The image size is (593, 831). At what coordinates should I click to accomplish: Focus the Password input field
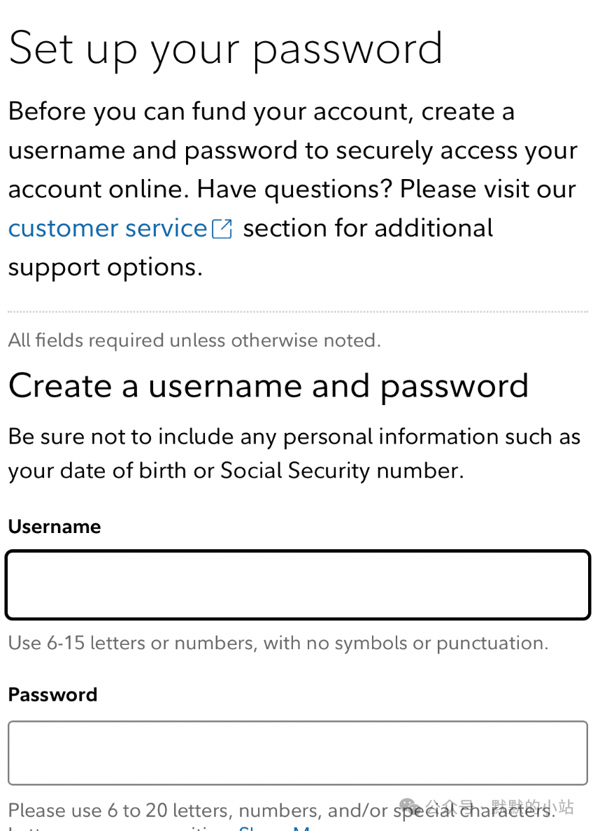pos(297,753)
